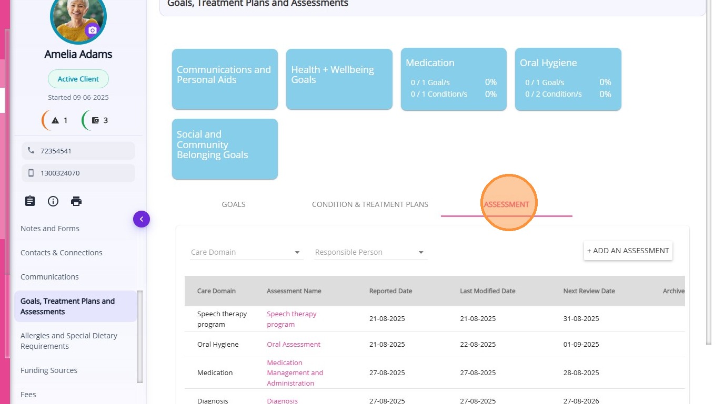Screen dimensions: 724x404
Task: Collapse sidebar with purple chevron button
Action: click(141, 219)
